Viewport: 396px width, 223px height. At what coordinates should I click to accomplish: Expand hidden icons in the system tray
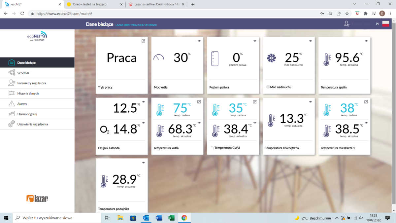click(336, 218)
